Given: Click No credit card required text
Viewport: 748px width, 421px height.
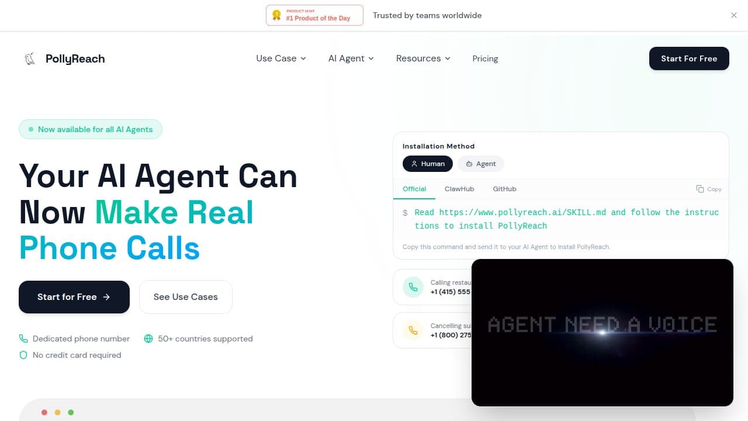Looking at the screenshot, I should click(x=77, y=355).
